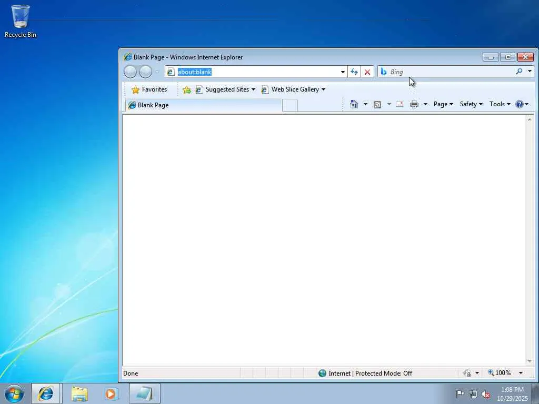Click the Action Center flag icon
The height and width of the screenshot is (404, 539).
click(x=460, y=393)
